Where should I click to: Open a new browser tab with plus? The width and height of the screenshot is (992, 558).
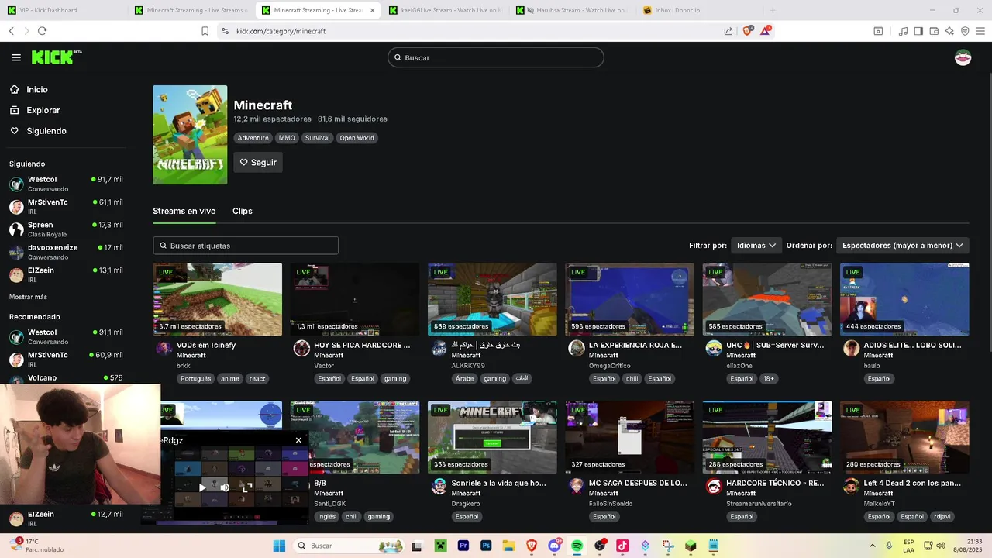tap(772, 10)
